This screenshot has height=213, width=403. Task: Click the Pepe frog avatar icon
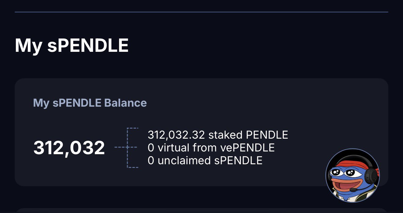[353, 176]
